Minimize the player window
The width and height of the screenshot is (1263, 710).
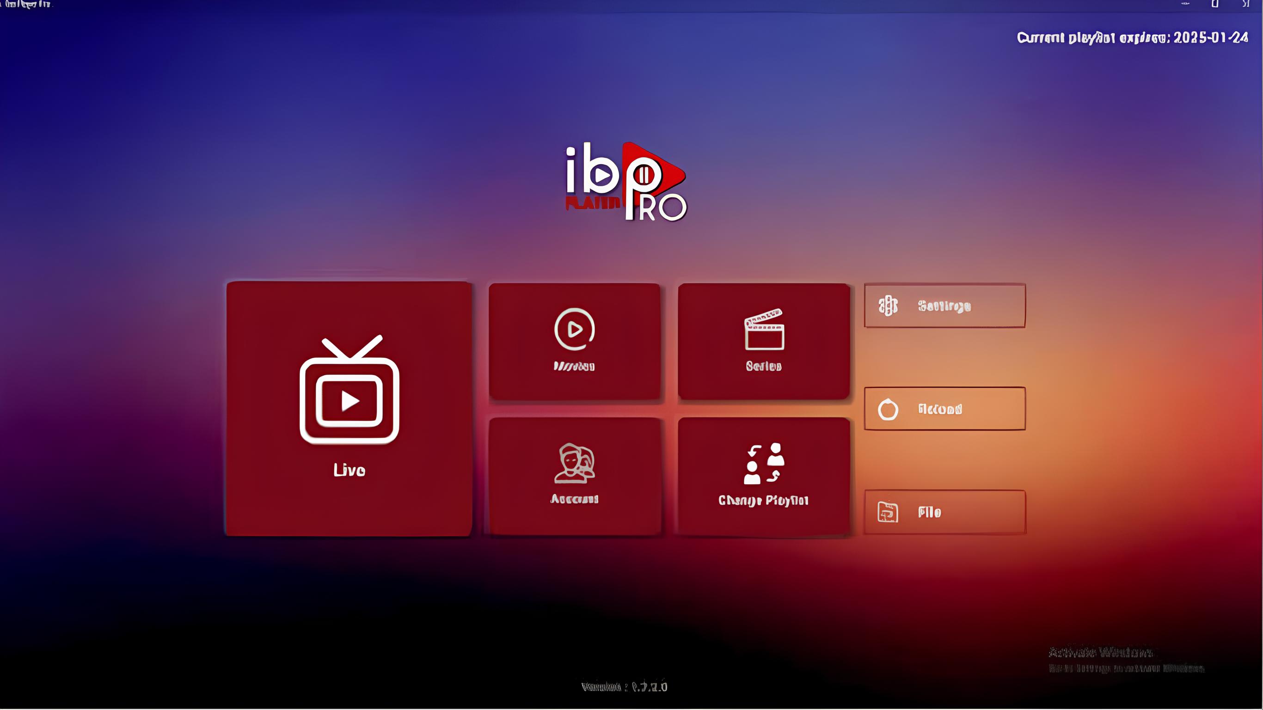click(1185, 4)
